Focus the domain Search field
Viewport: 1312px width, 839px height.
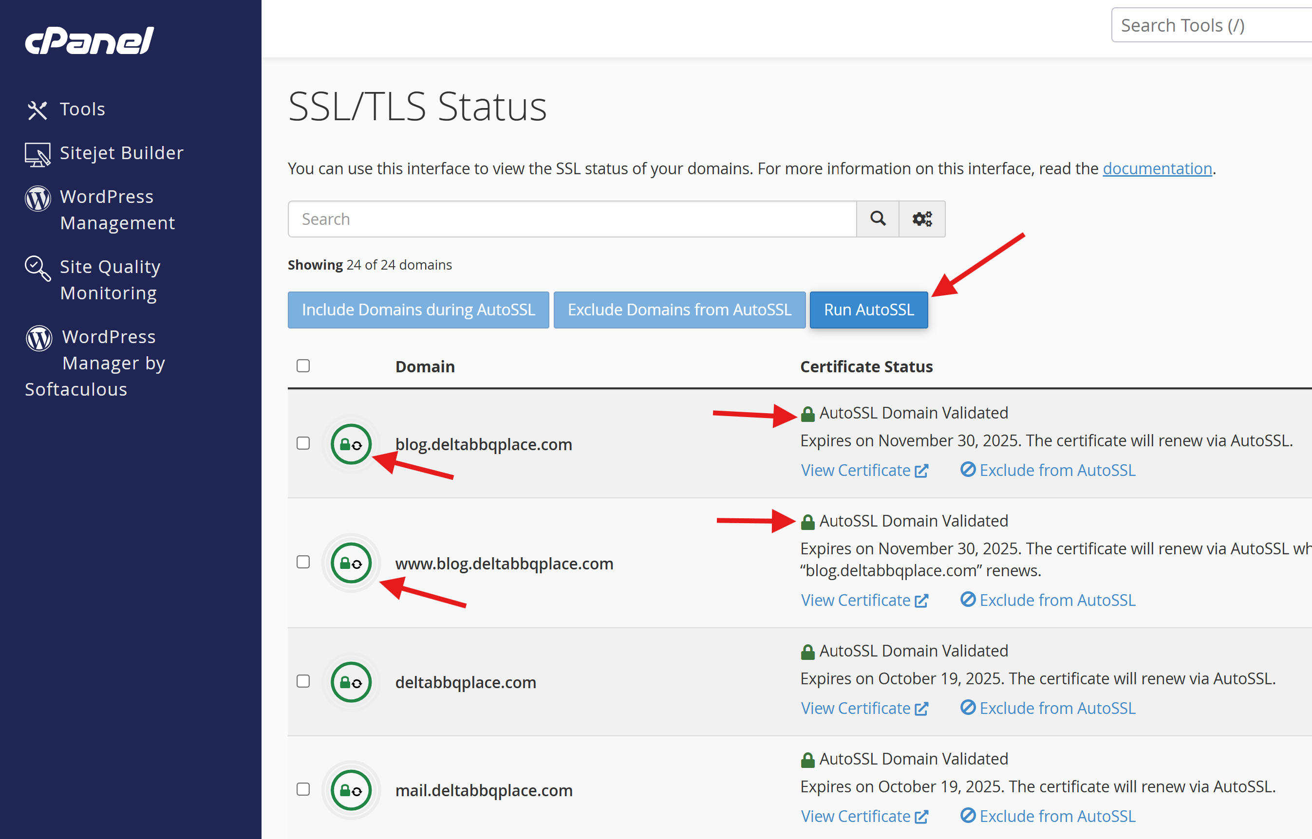pyautogui.click(x=571, y=219)
